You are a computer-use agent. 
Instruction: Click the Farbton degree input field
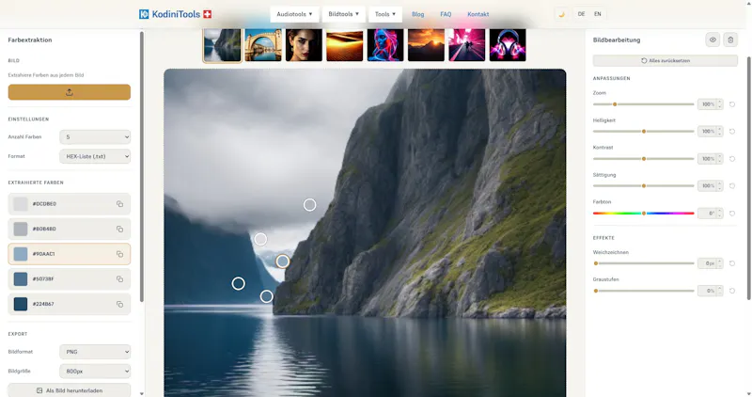(x=710, y=214)
